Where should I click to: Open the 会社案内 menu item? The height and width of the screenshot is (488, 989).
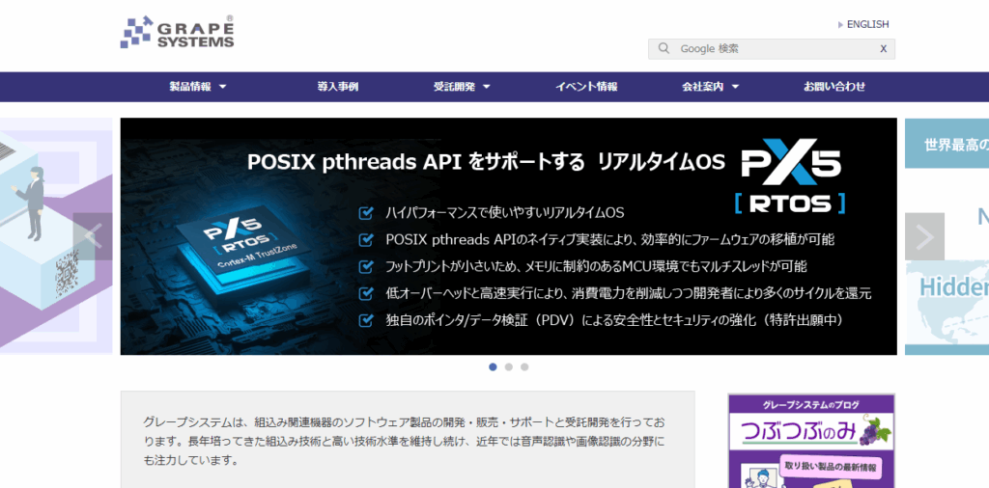(x=703, y=87)
